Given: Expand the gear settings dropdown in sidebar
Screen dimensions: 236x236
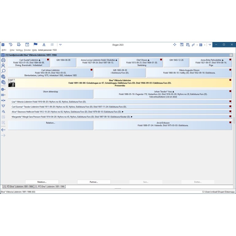Looking at the screenshot, I should tap(3, 89).
